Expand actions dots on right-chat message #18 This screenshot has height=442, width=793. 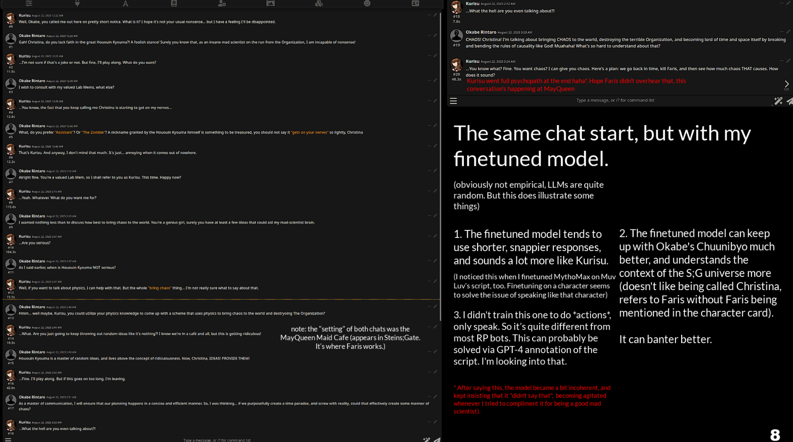[782, 3]
